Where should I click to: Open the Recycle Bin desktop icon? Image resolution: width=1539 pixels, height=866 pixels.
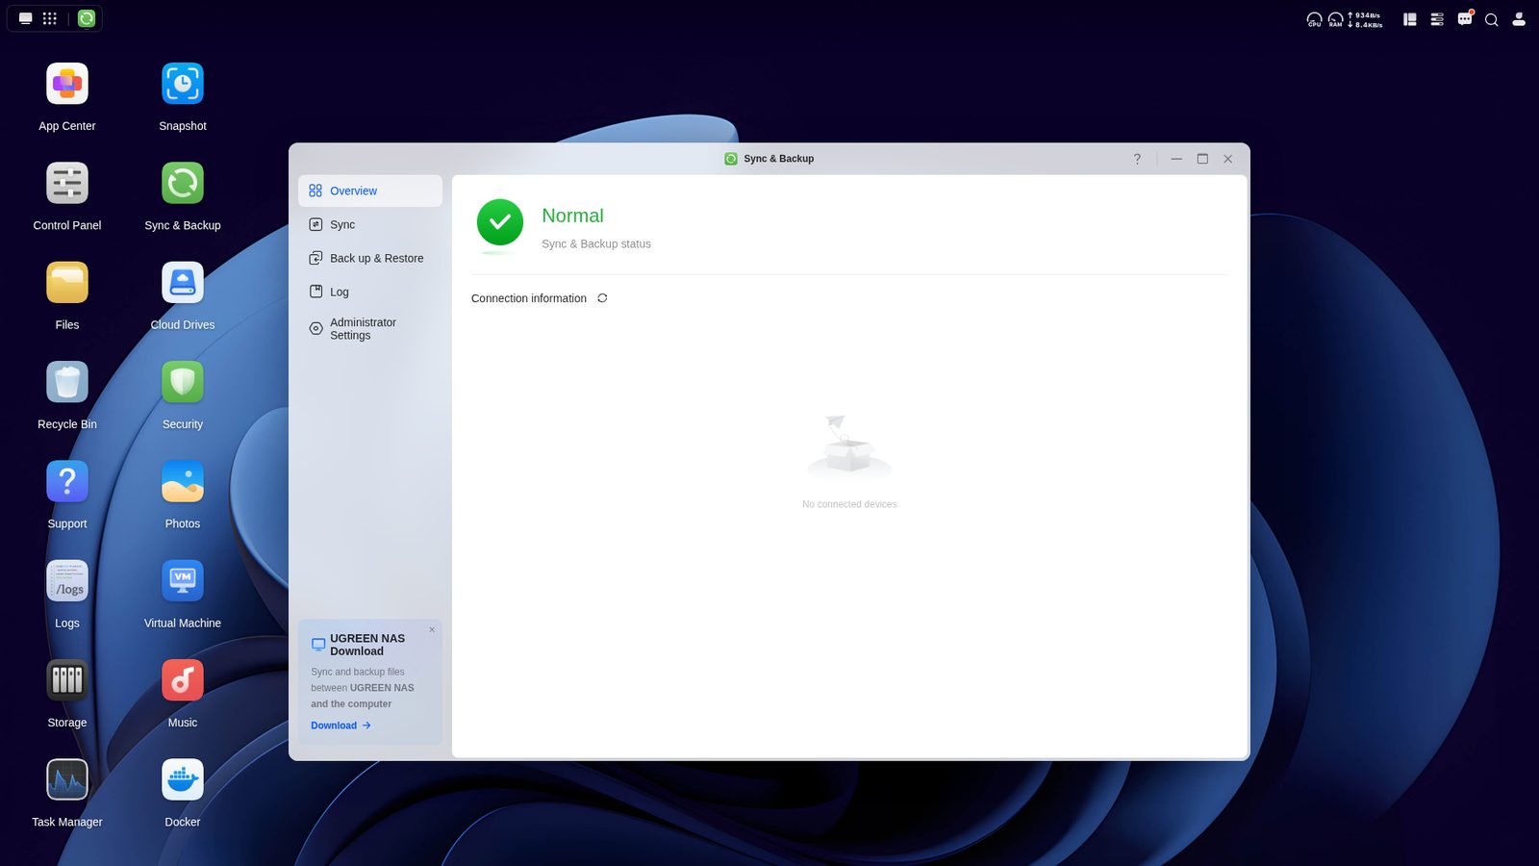[x=67, y=383]
